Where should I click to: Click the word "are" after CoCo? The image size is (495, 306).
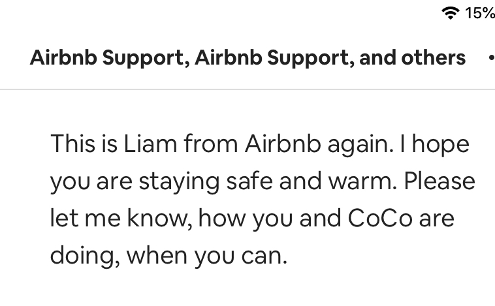[x=436, y=218]
